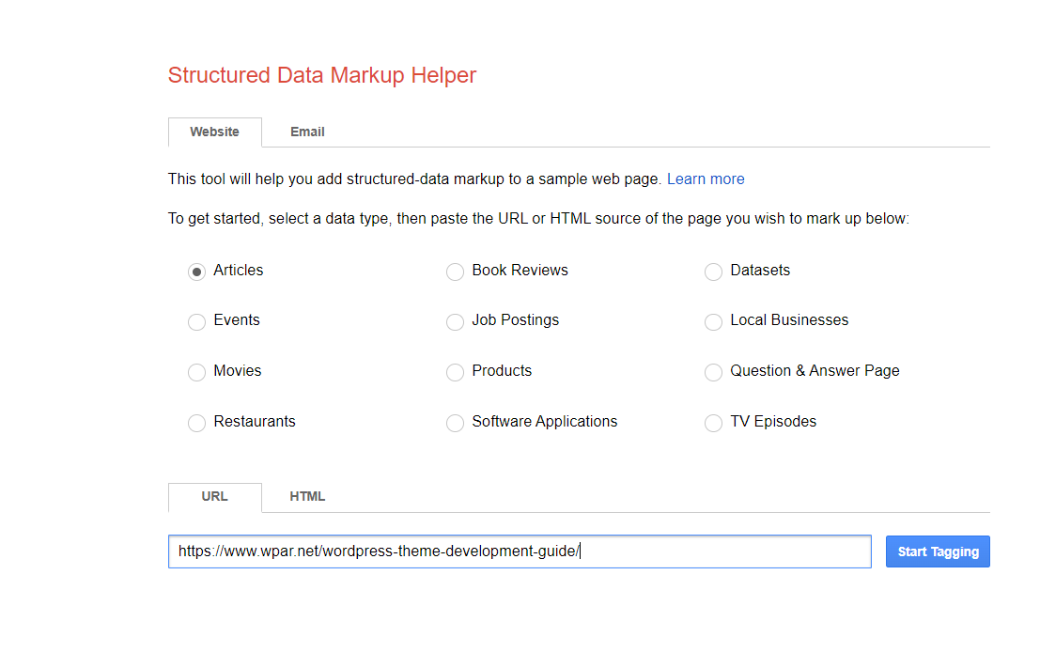Open the Learn more link
Screen dimensions: 1040x668
tap(705, 179)
